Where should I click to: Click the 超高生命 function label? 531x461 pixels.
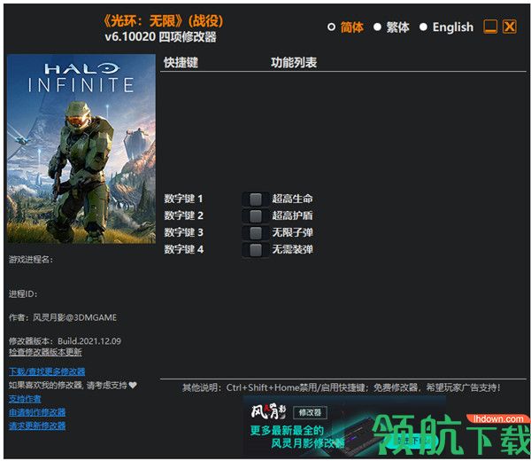point(293,199)
